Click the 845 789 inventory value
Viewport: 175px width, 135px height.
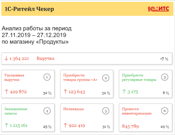(130, 126)
